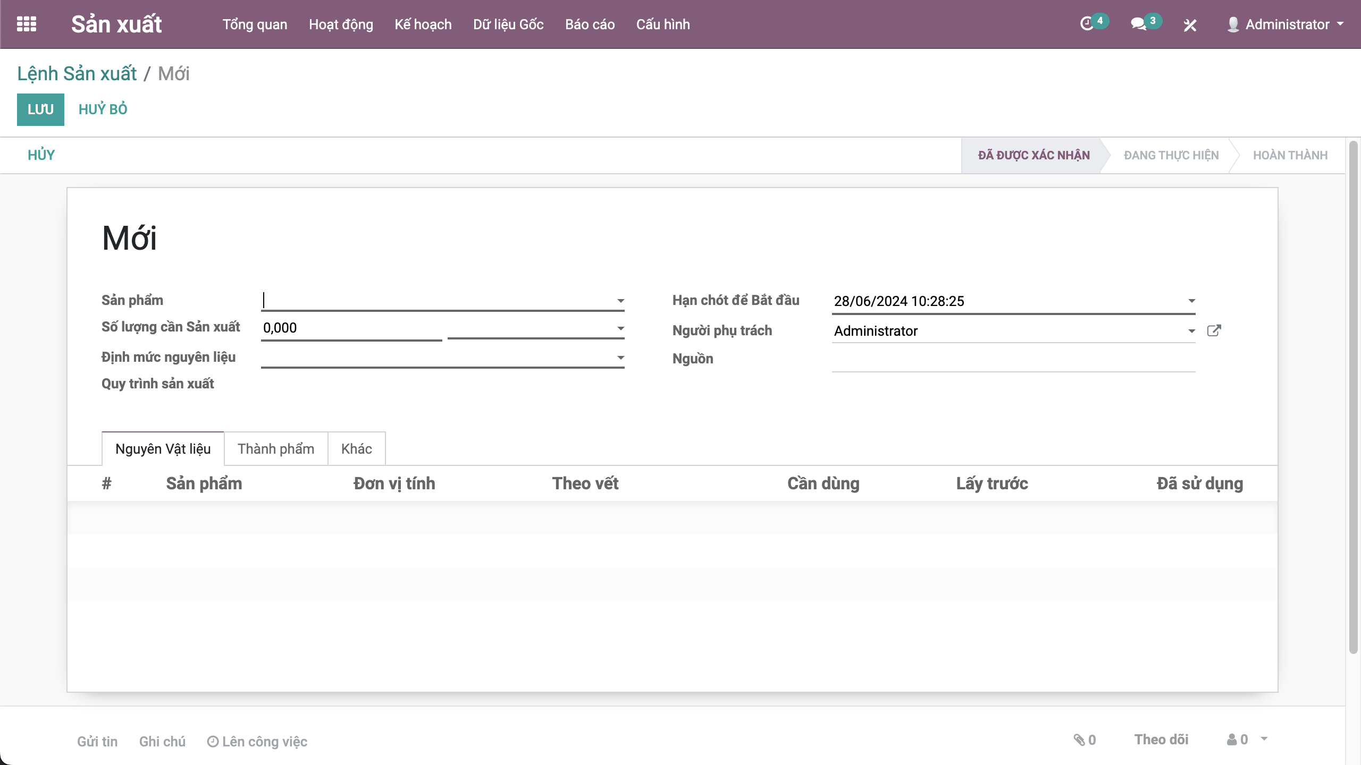Click the Lên công việc link

point(257,741)
